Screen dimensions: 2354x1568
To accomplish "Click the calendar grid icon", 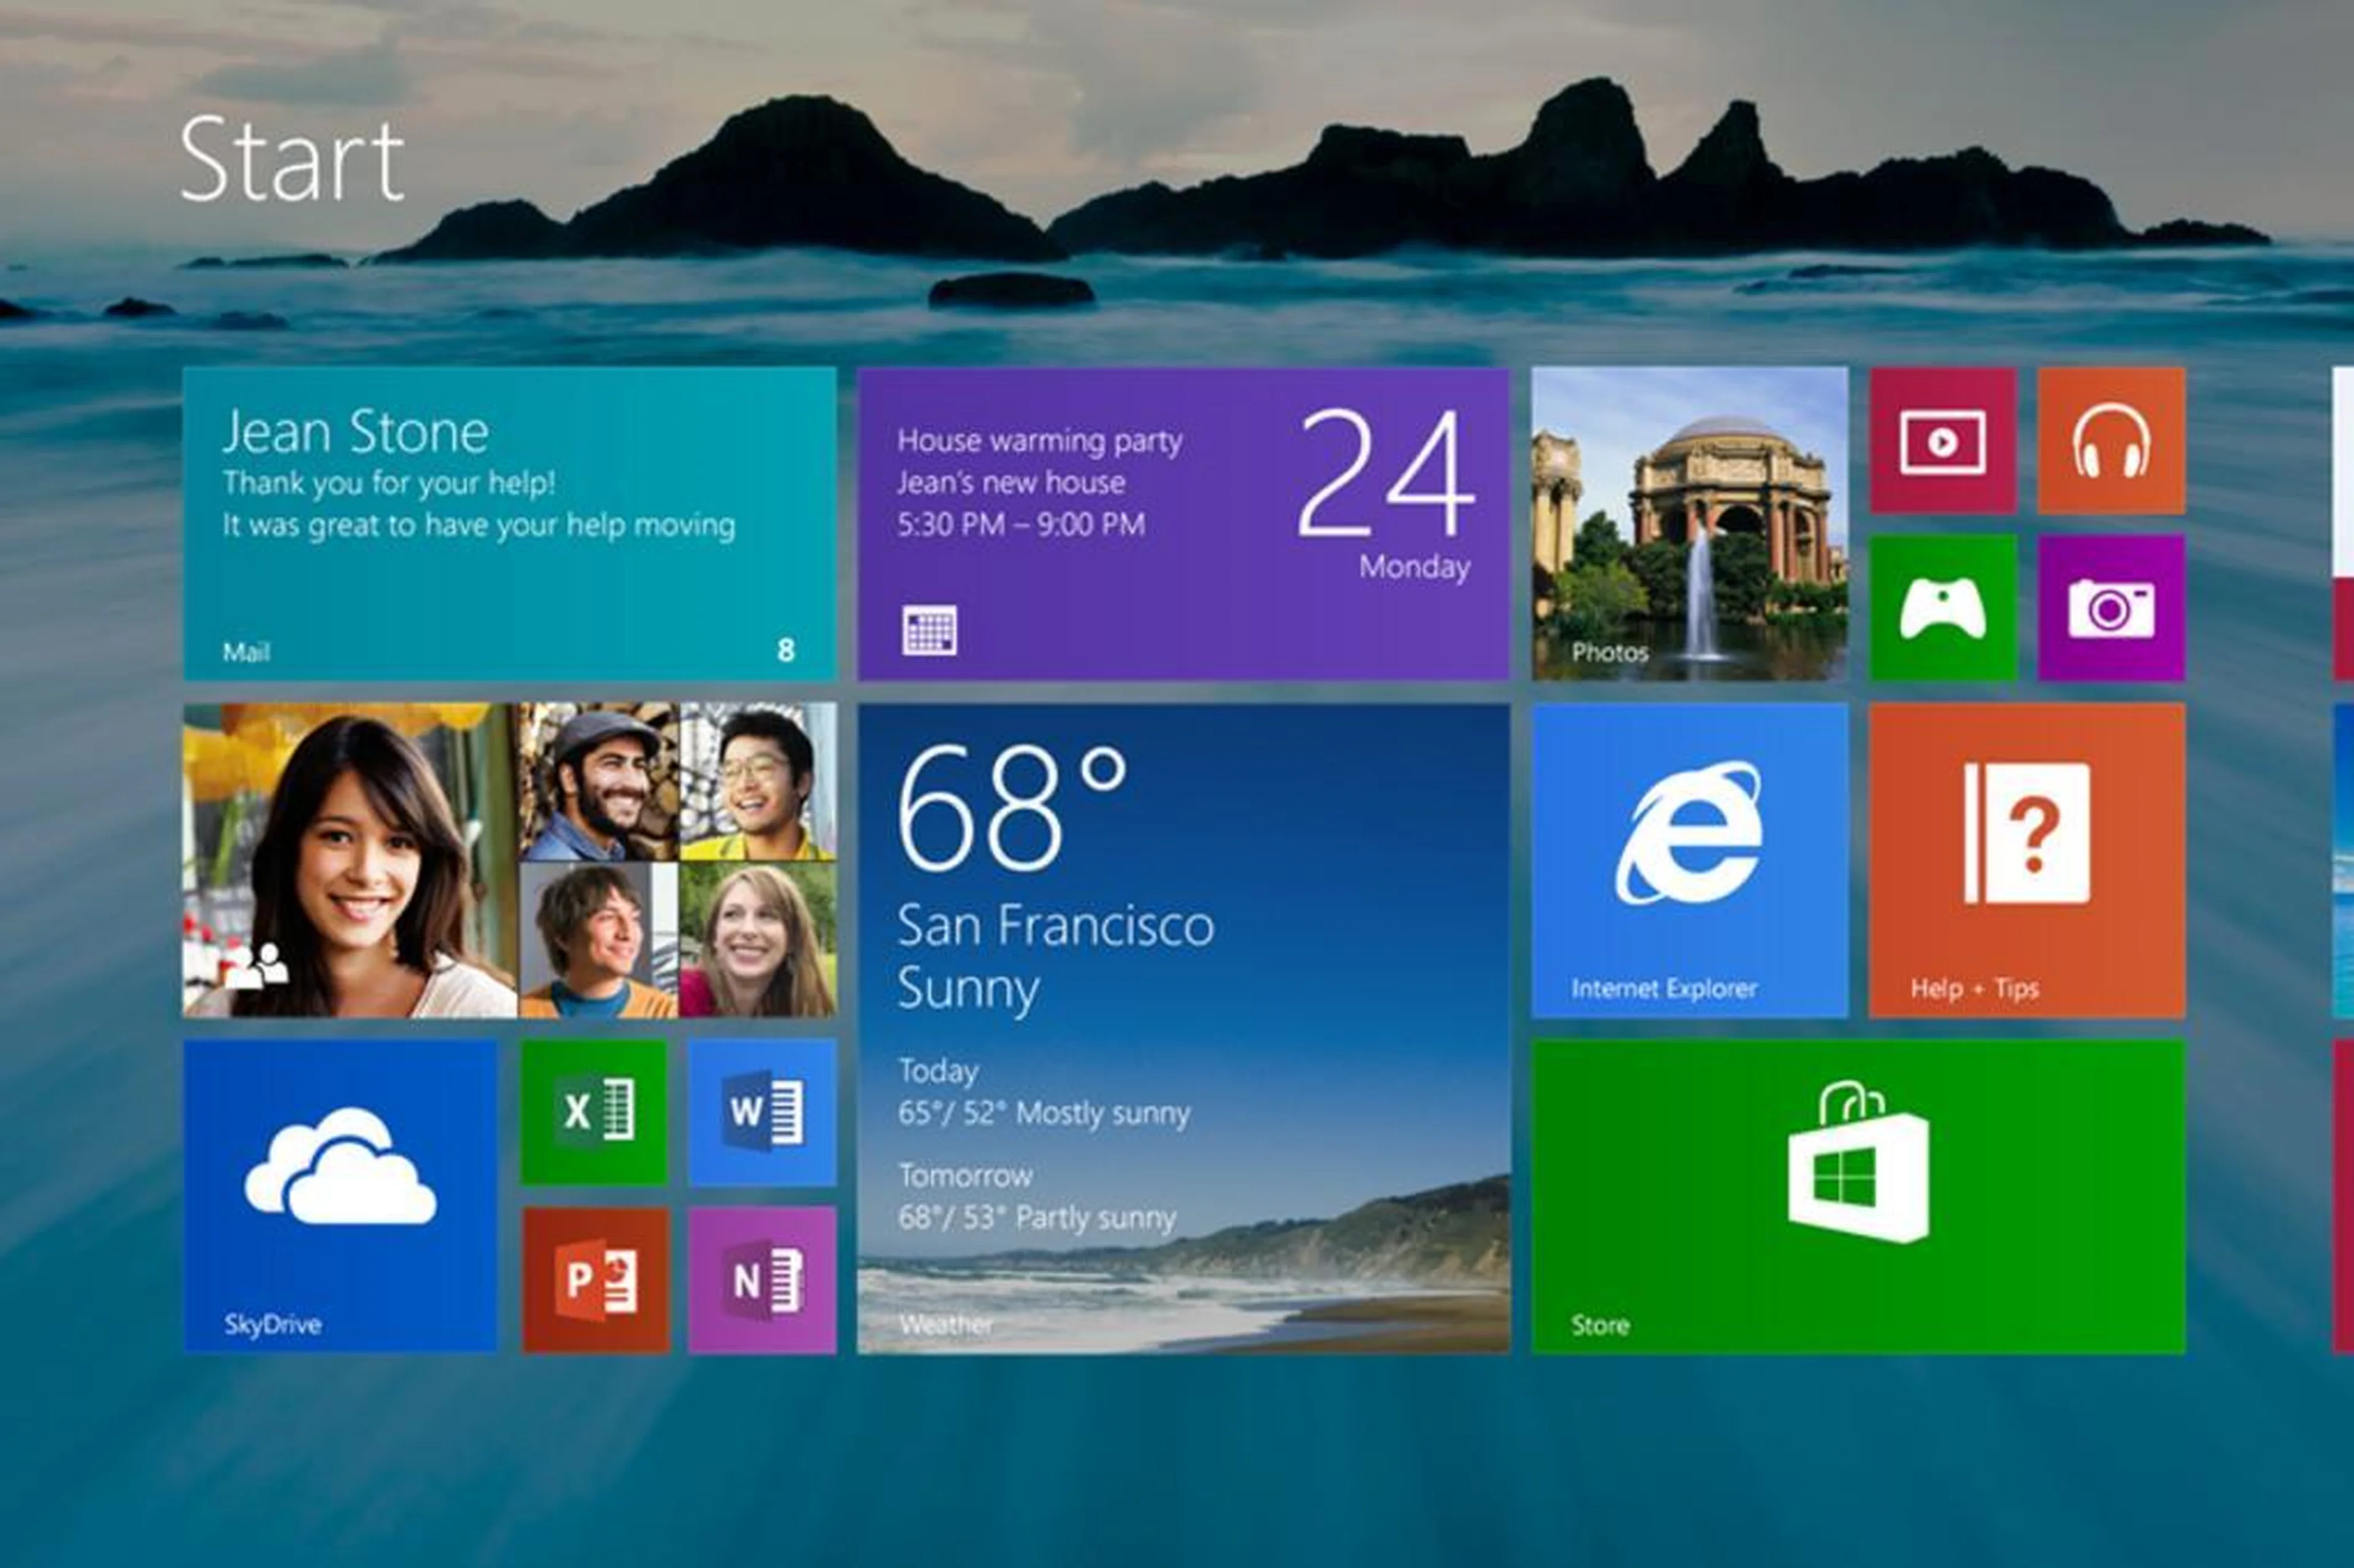I will click(x=929, y=630).
